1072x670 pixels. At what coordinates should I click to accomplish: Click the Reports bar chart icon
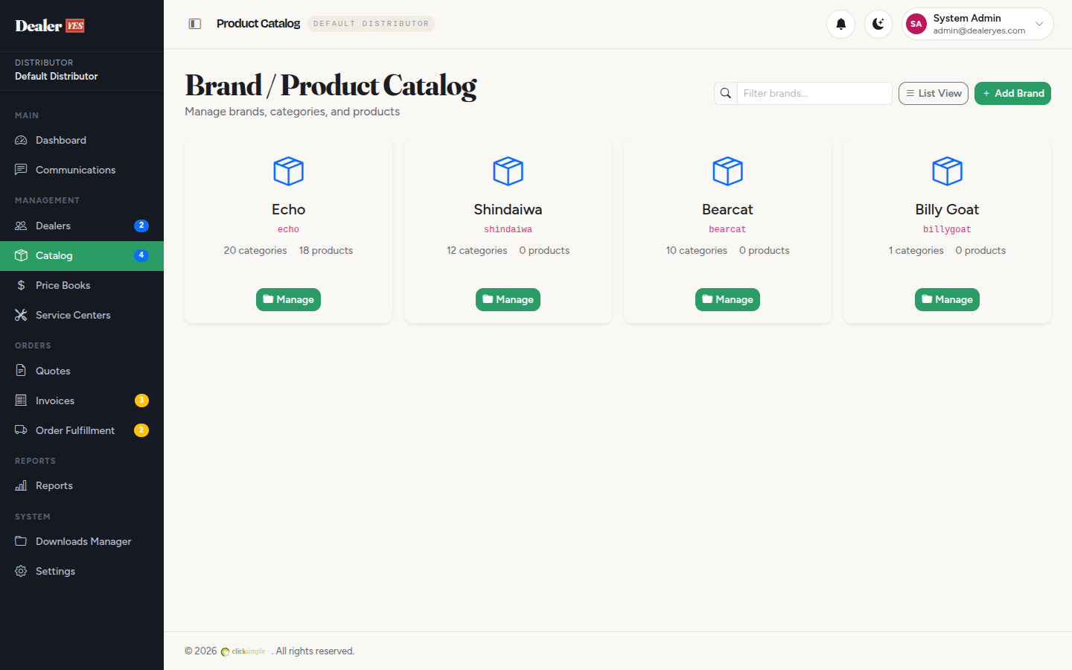[x=21, y=485]
